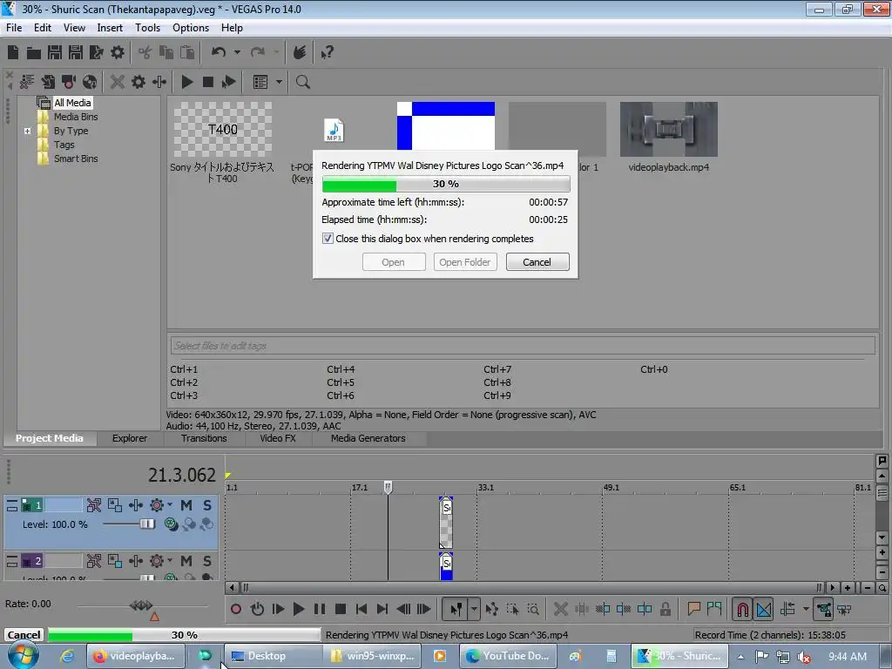Open the Insert menu
The image size is (892, 669).
[110, 27]
